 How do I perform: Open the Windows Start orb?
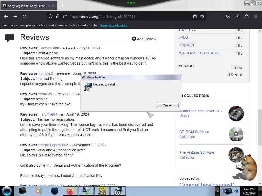tap(7, 191)
